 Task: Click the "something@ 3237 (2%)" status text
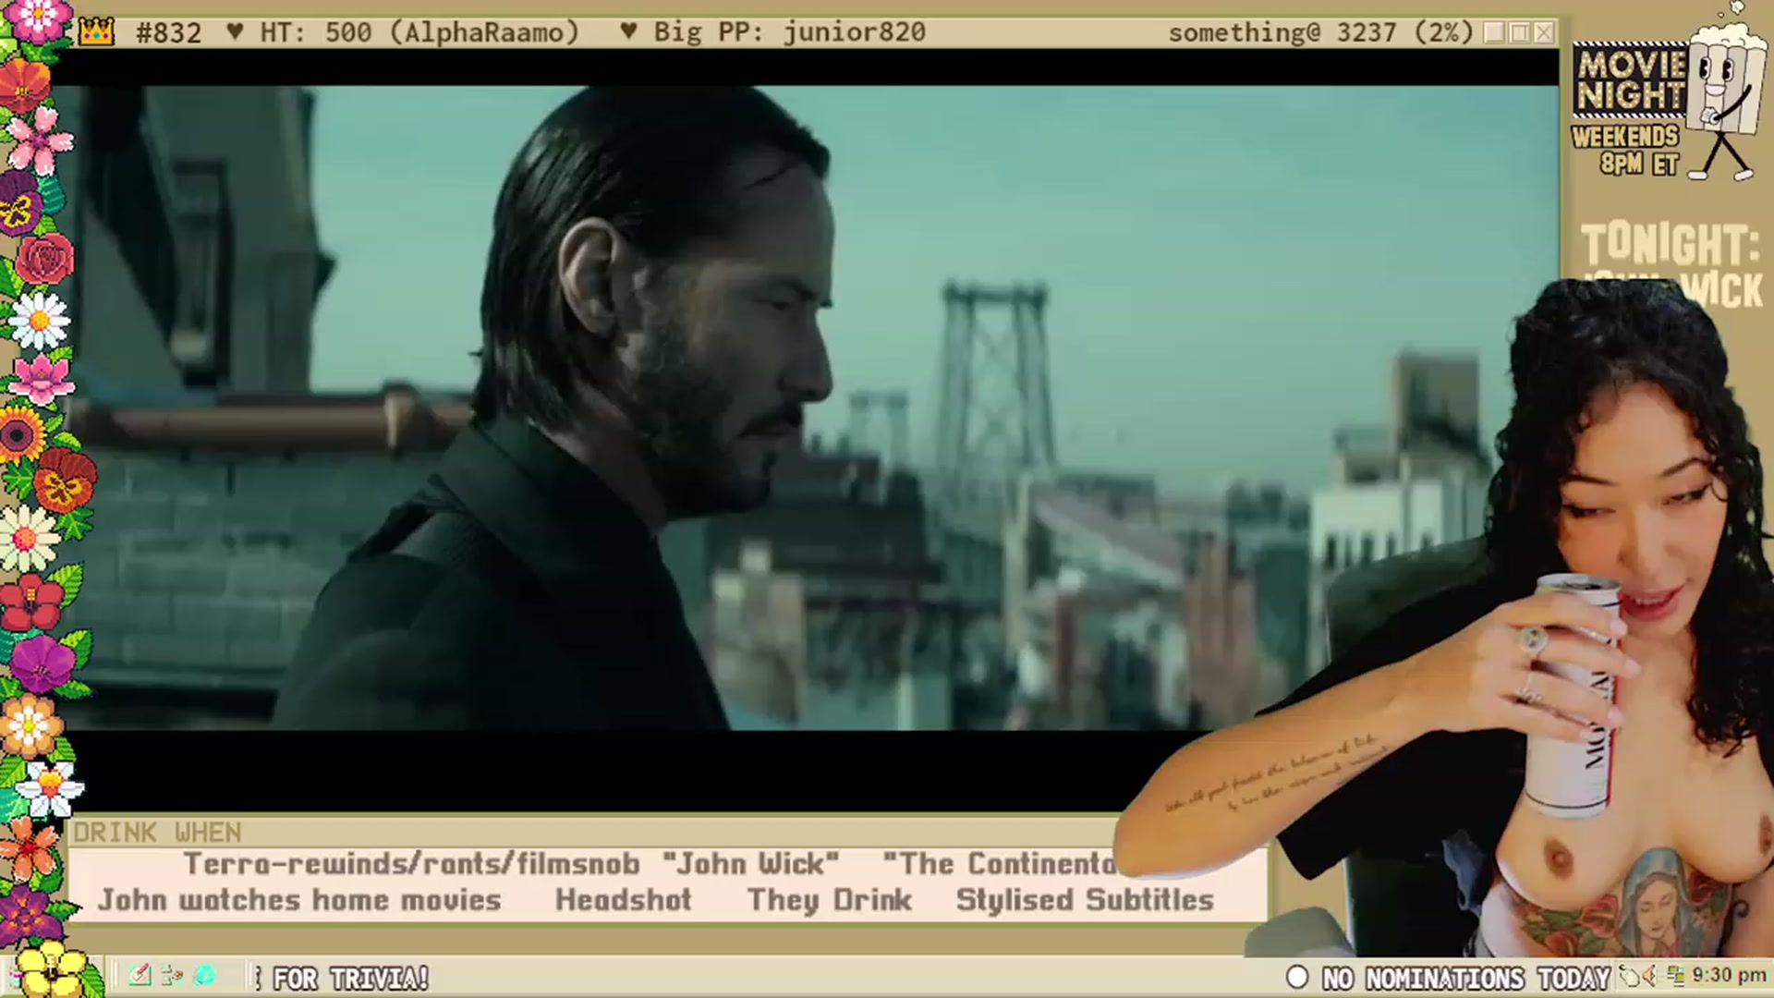point(1320,33)
